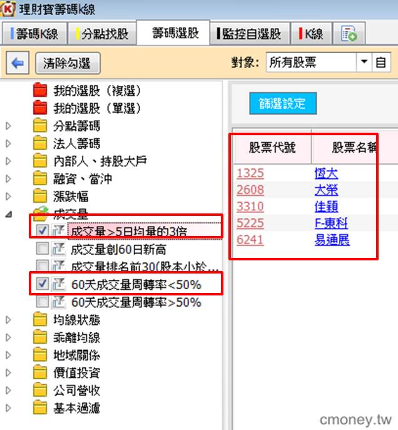Expand the 融資、當沖 tree node
The height and width of the screenshot is (430, 398).
[8, 179]
